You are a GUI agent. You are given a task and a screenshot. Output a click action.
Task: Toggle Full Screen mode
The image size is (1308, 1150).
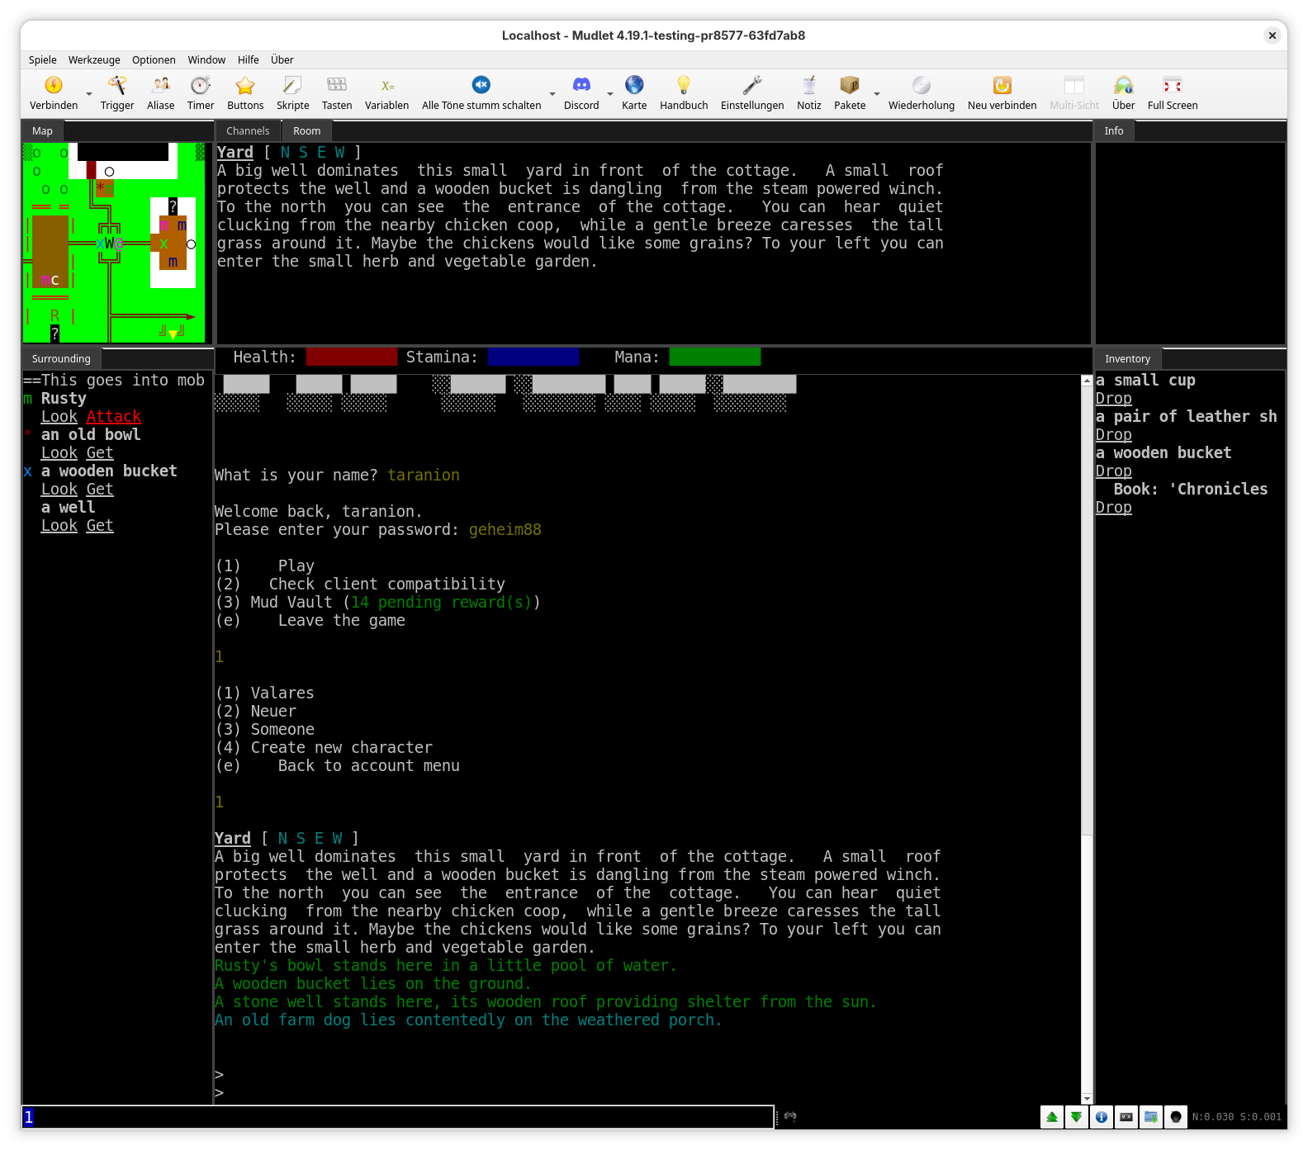coord(1172,92)
